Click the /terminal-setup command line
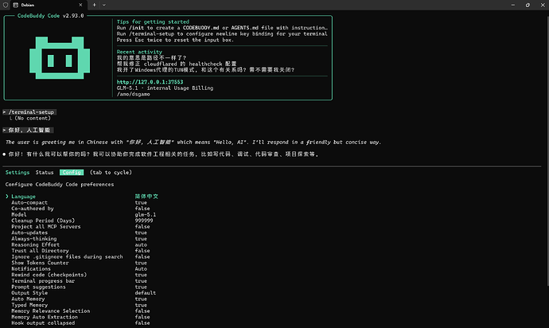 [29, 112]
